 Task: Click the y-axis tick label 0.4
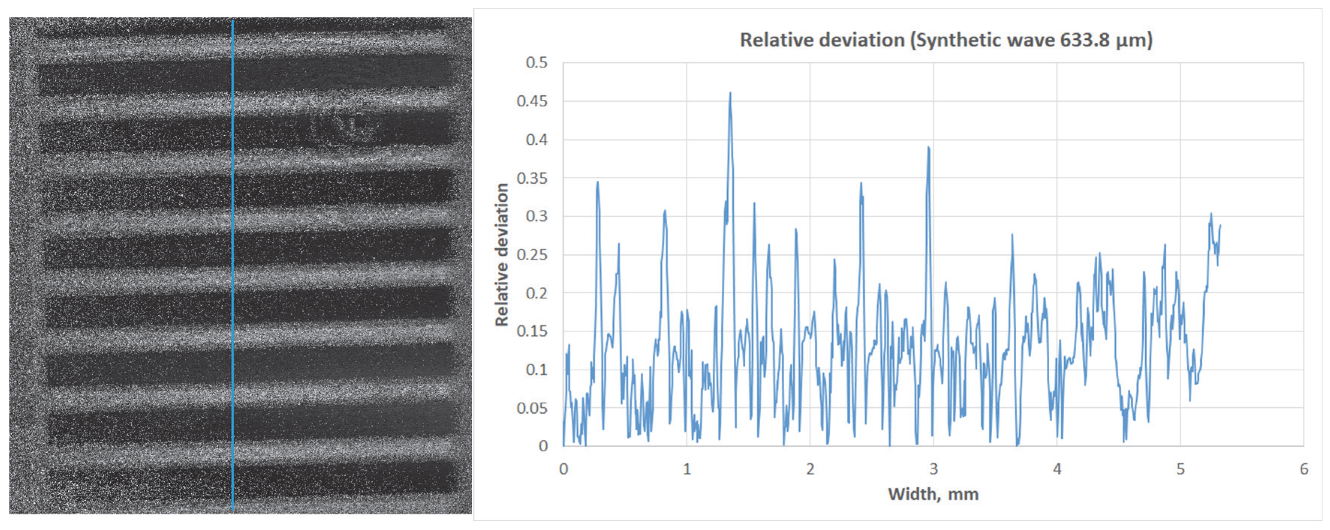[x=536, y=140]
